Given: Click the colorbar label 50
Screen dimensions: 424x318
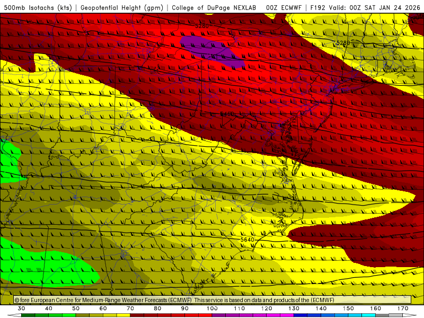Looking at the screenshot, I should (x=76, y=308).
